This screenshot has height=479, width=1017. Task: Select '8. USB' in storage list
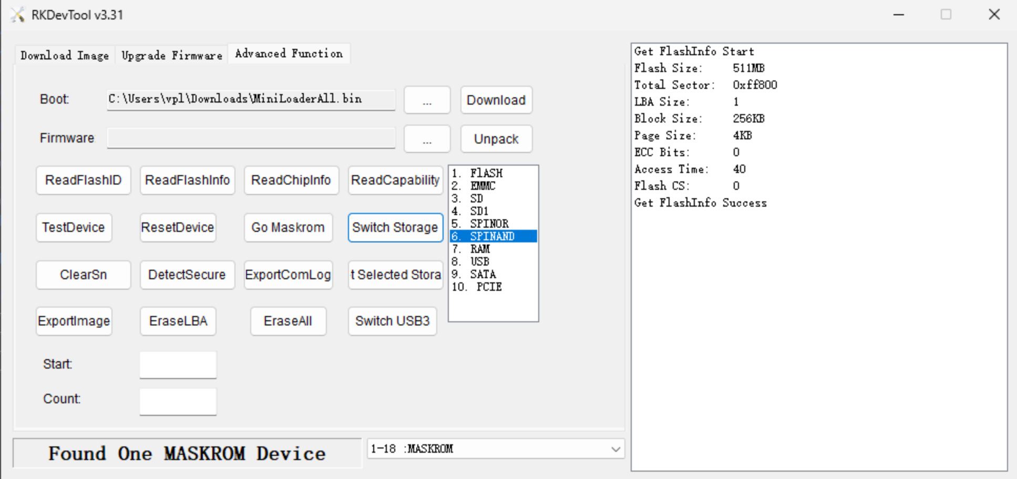coord(493,261)
